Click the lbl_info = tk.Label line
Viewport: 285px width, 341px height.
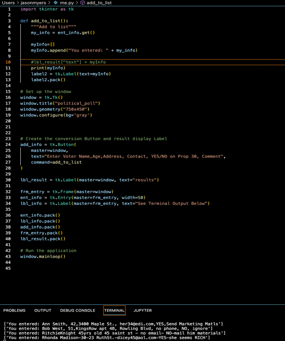pyautogui.click(x=115, y=203)
